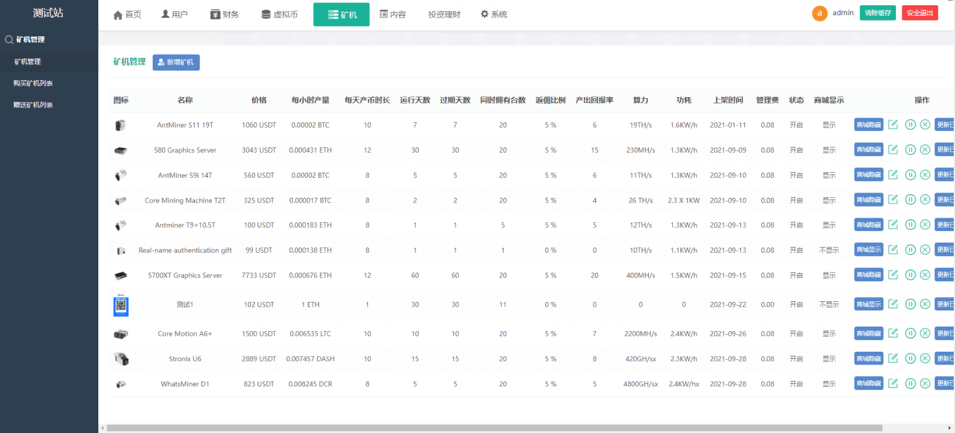Click edit icon for 5700XT Graphics Server
Screen dimensions: 955x433
coord(893,275)
